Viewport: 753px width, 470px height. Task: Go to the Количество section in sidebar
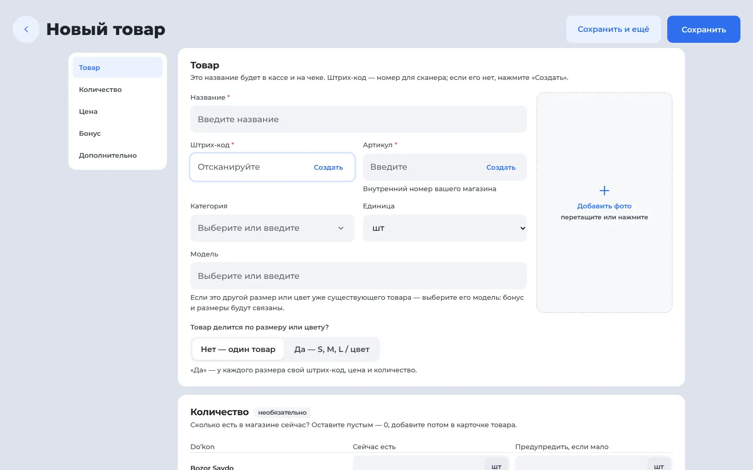click(x=118, y=89)
